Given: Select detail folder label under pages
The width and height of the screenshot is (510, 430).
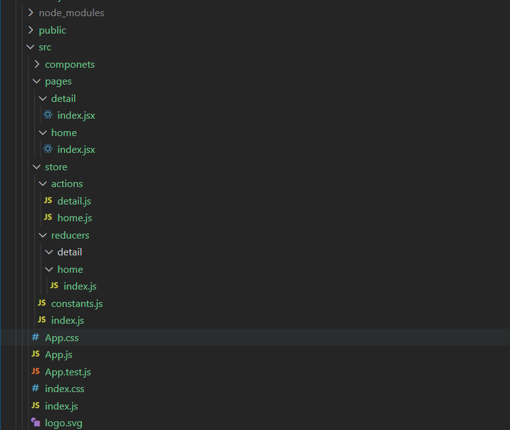Looking at the screenshot, I should click(63, 99).
